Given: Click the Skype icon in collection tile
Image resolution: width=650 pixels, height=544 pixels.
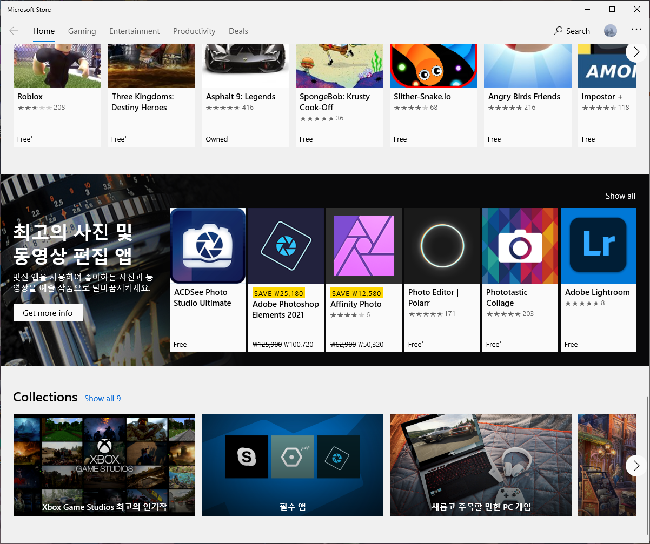Looking at the screenshot, I should (247, 456).
